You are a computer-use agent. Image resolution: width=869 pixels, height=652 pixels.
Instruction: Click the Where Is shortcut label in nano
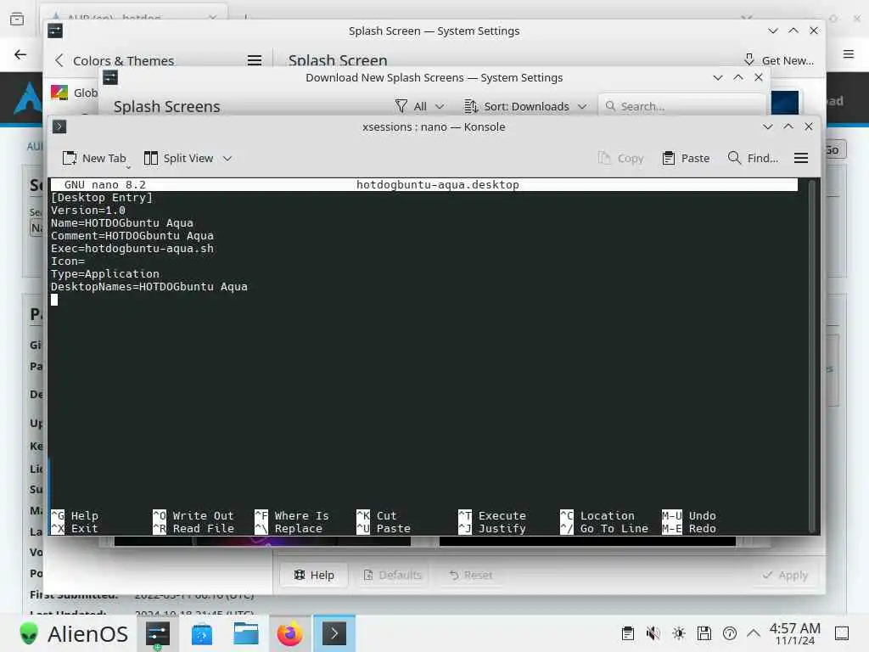pyautogui.click(x=301, y=515)
